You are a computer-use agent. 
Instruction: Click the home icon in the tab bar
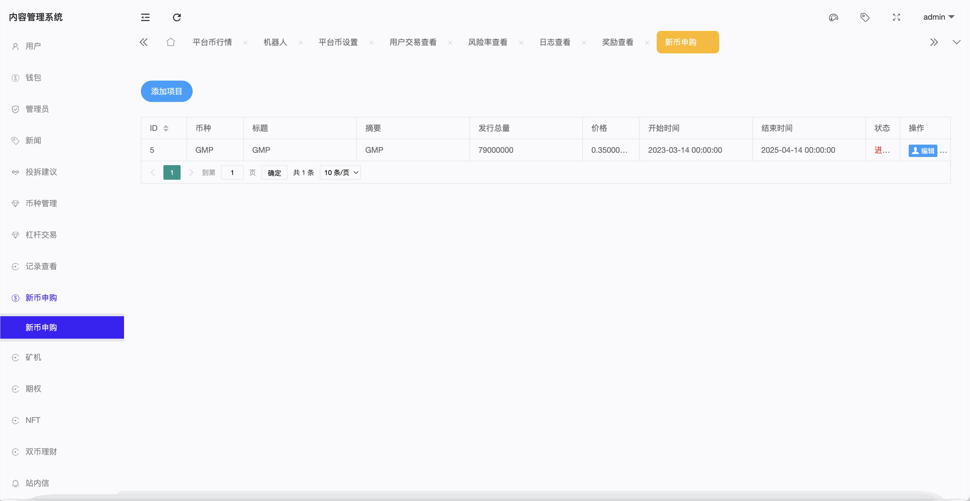coord(171,42)
